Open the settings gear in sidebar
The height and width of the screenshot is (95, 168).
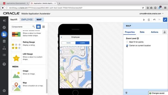tap(4, 91)
